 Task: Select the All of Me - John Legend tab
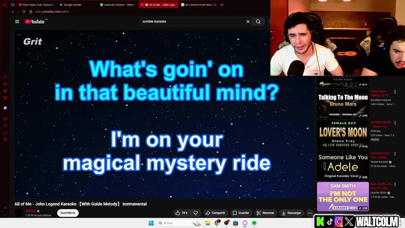tap(158, 5)
